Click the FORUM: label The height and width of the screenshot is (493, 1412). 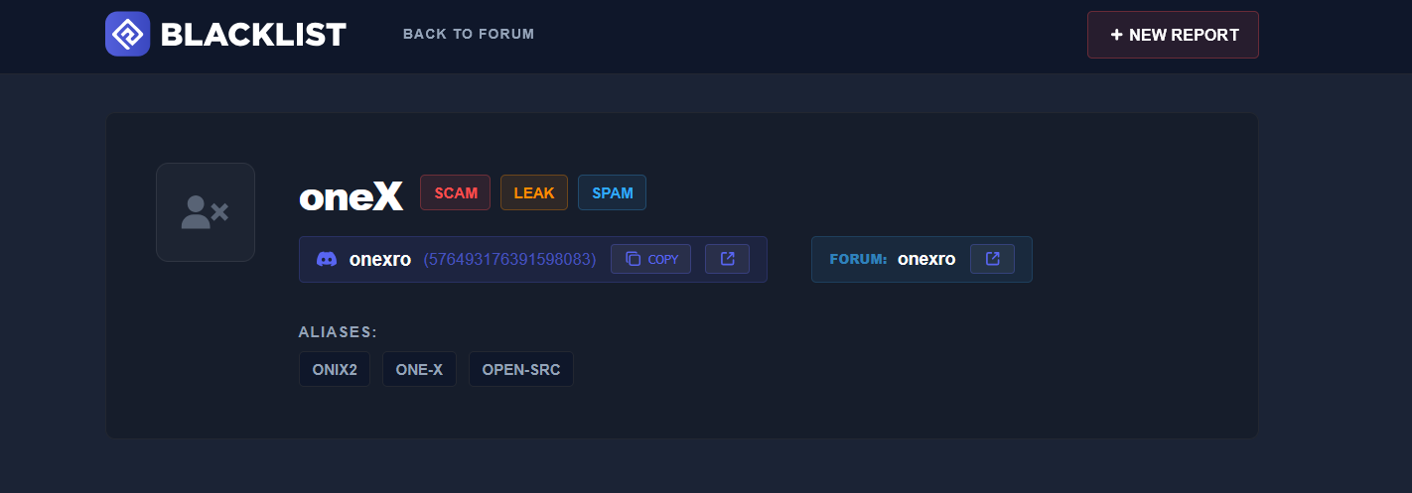[x=858, y=259]
